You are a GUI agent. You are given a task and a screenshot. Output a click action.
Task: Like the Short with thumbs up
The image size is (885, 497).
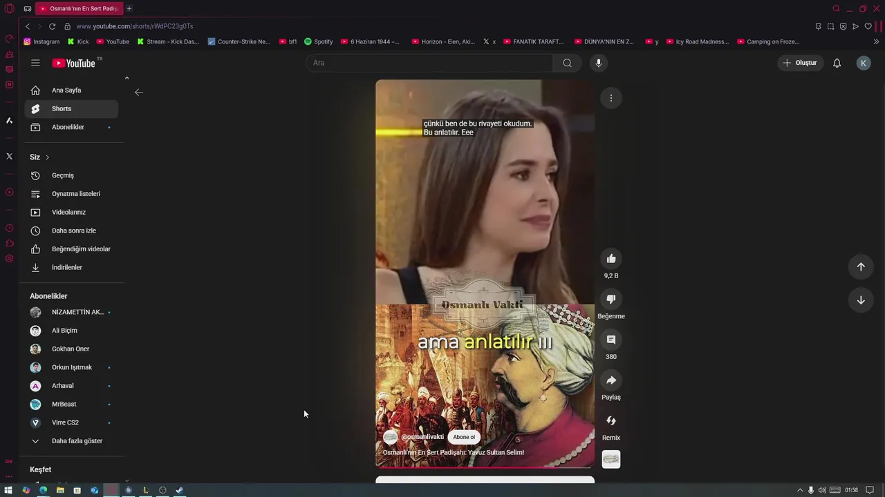point(611,259)
